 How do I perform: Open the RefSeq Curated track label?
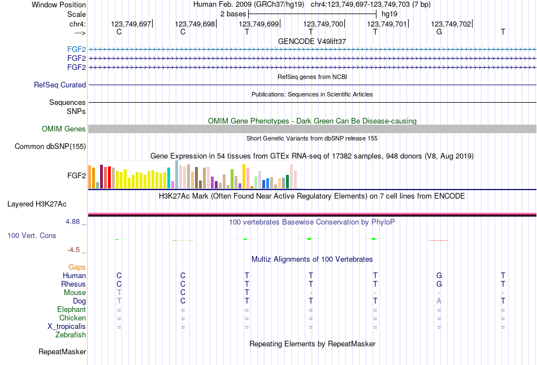tap(60, 85)
